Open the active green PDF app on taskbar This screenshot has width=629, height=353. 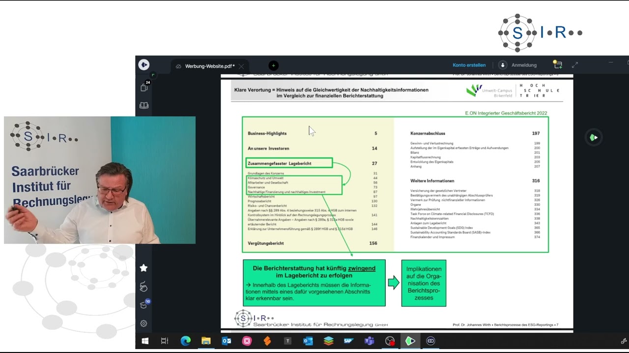[410, 341]
